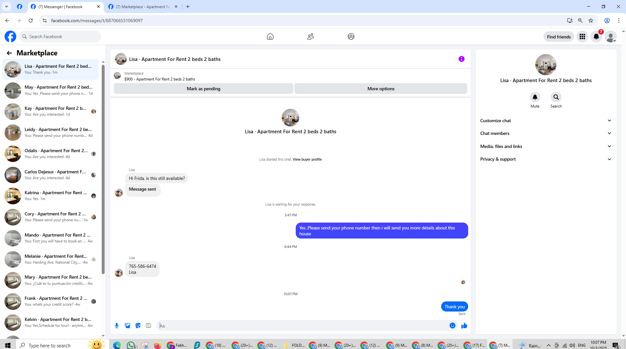Close the Marketplace browser tab
Viewport: 626px width, 349px height.
(176, 7)
